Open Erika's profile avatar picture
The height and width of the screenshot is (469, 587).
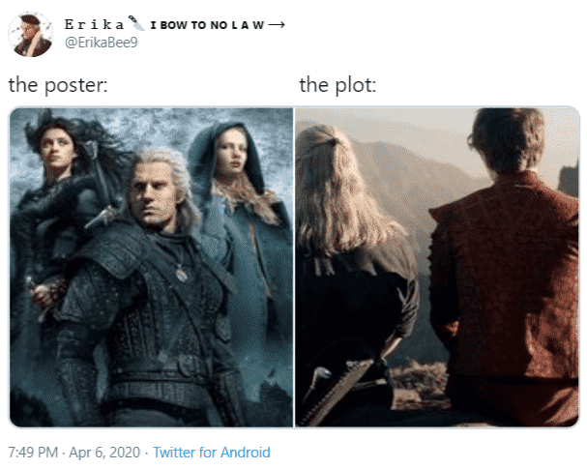pos(31,35)
